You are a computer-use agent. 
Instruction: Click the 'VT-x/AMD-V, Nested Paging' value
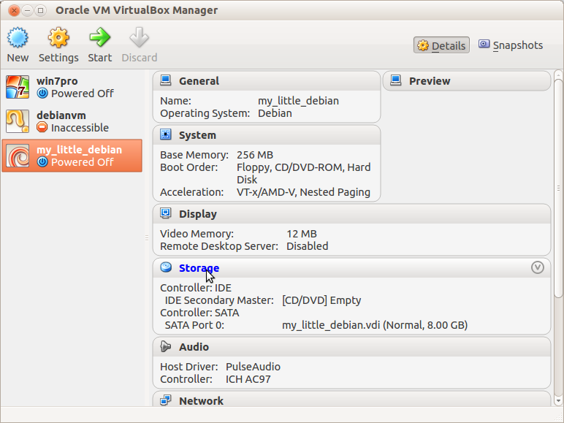303,192
